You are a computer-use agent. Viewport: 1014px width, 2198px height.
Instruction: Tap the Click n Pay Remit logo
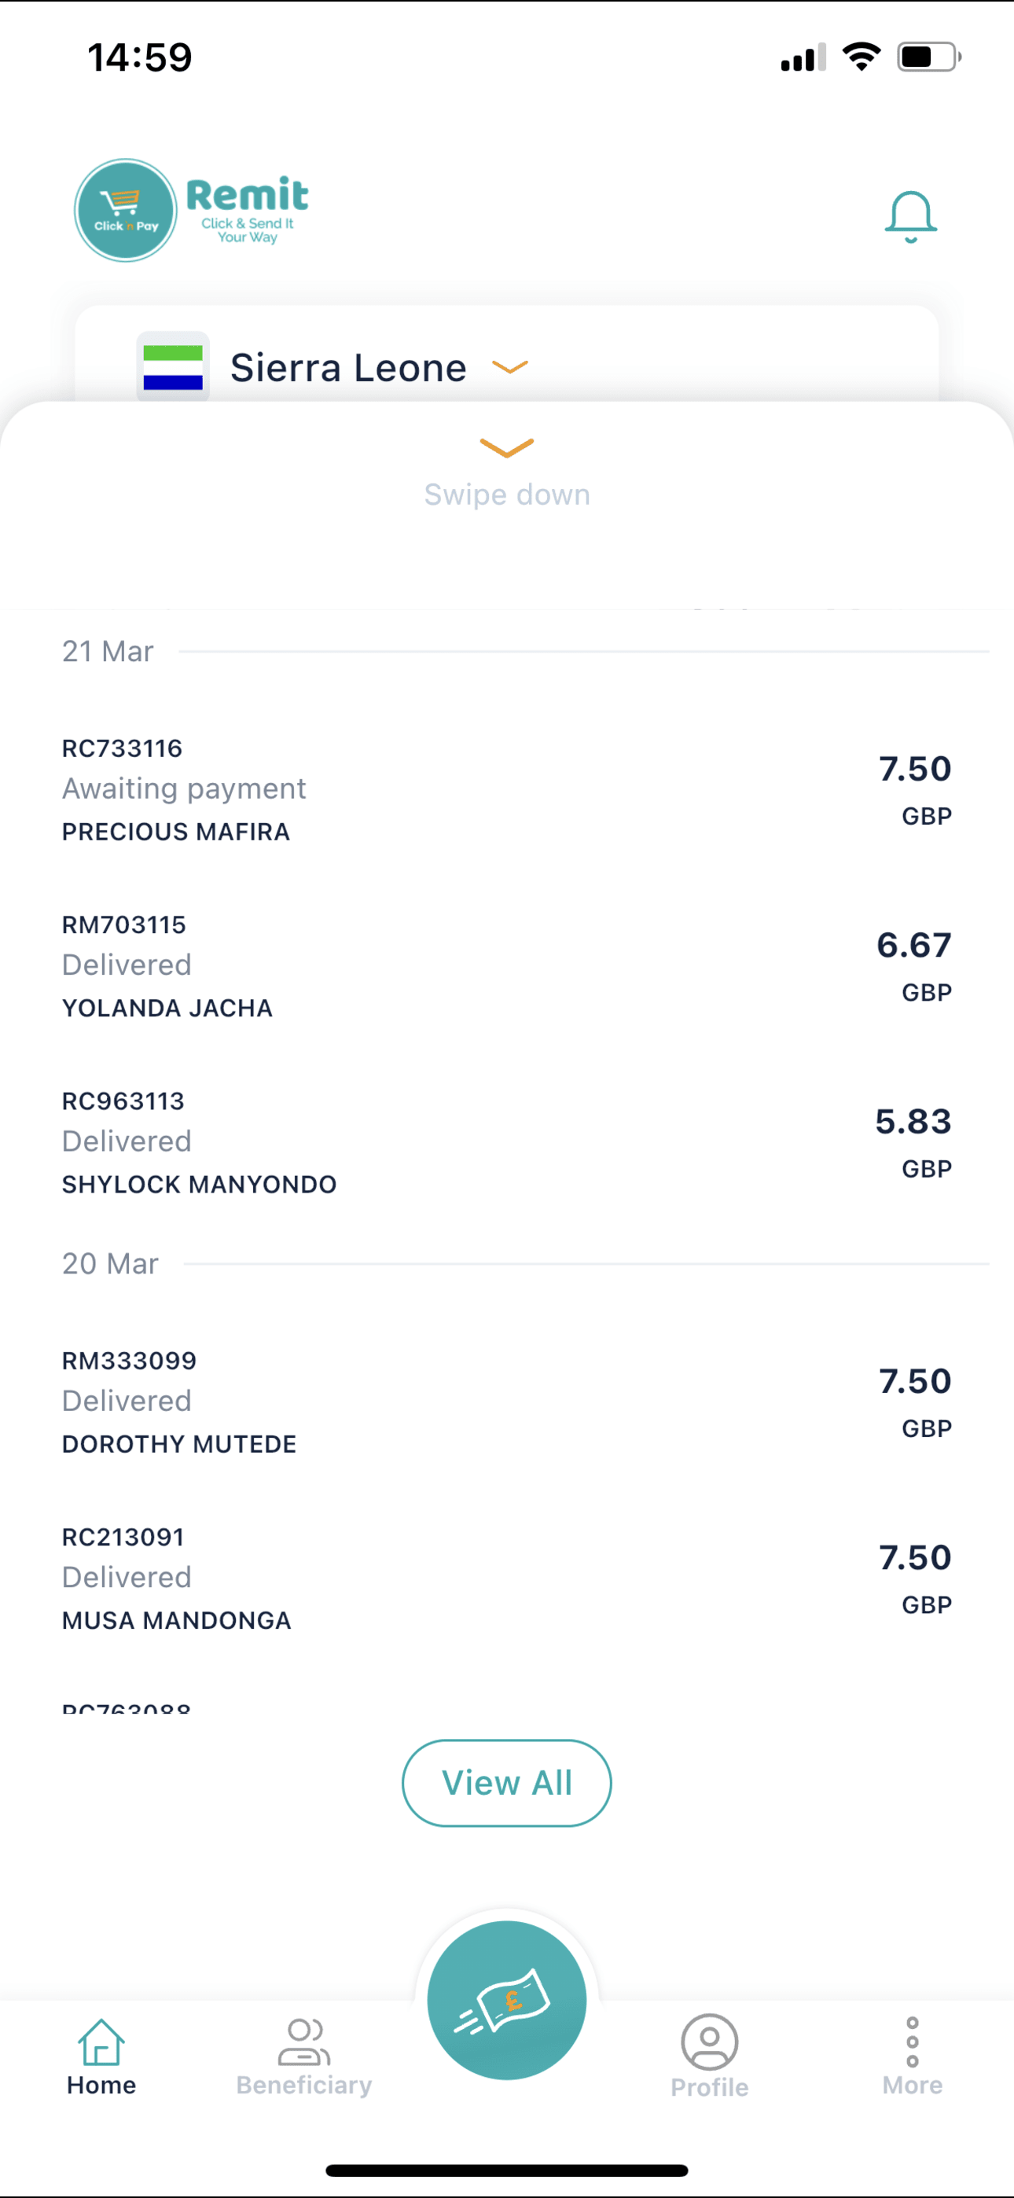tap(192, 210)
